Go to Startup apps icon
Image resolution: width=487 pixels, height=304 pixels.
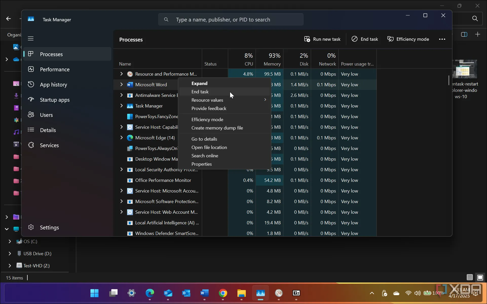[x=31, y=100]
